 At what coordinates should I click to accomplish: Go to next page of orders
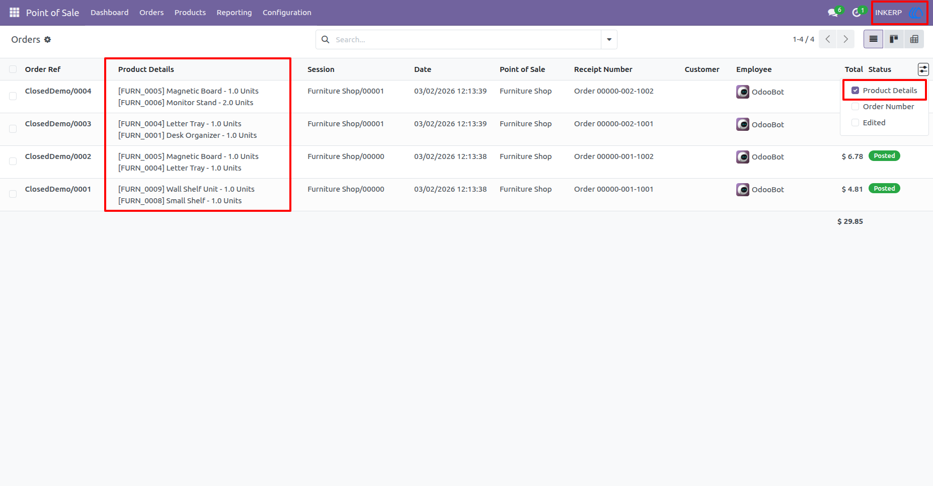click(845, 39)
